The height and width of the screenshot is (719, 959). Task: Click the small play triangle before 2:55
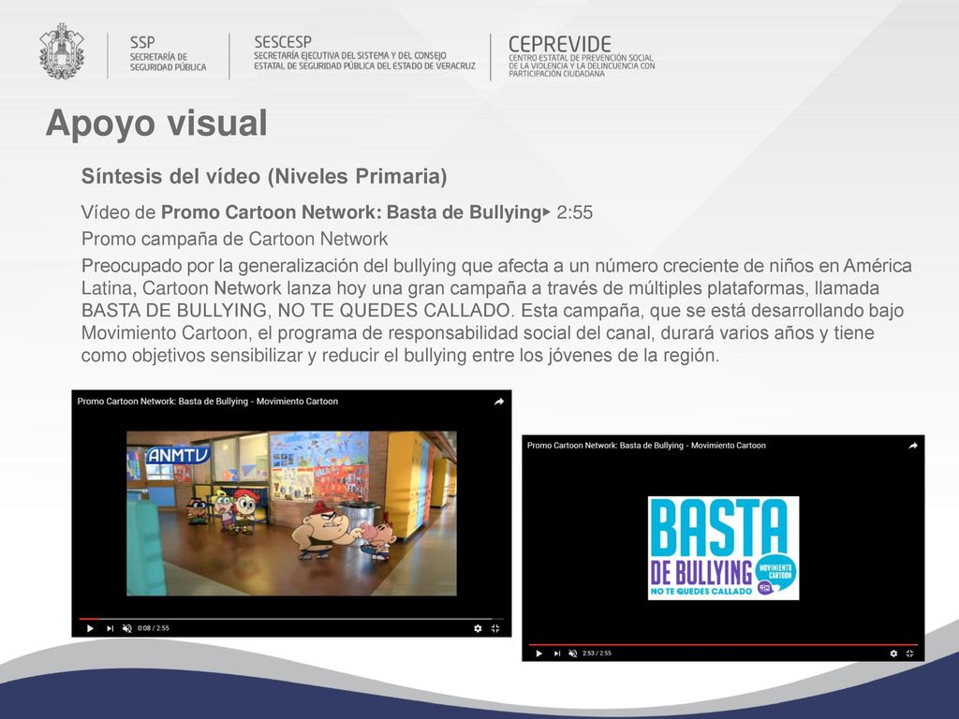[x=547, y=213]
